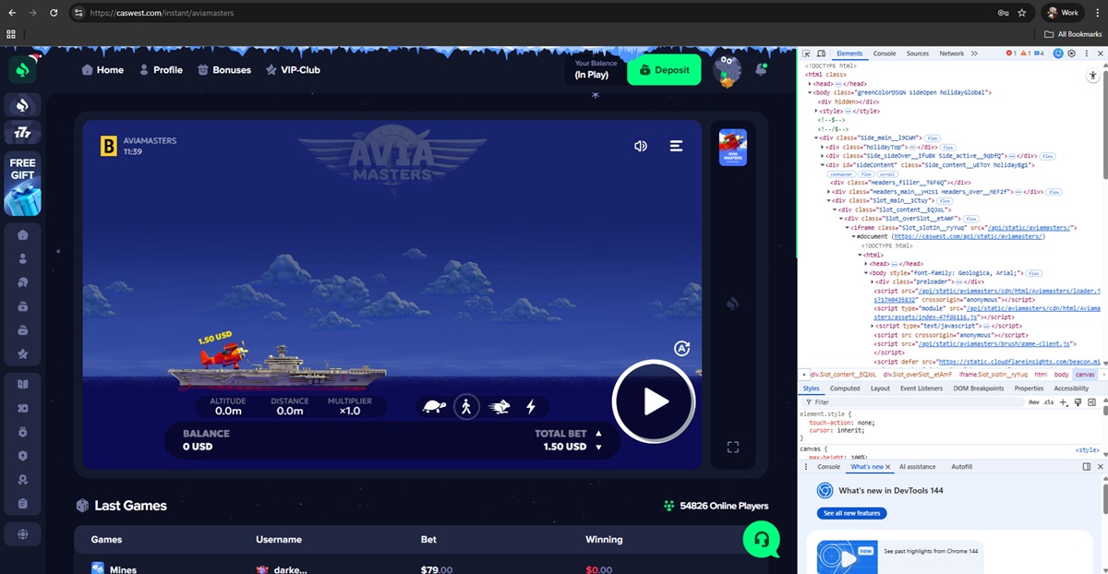The image size is (1108, 574).
Task: Open the game hamburger menu
Action: pos(676,146)
